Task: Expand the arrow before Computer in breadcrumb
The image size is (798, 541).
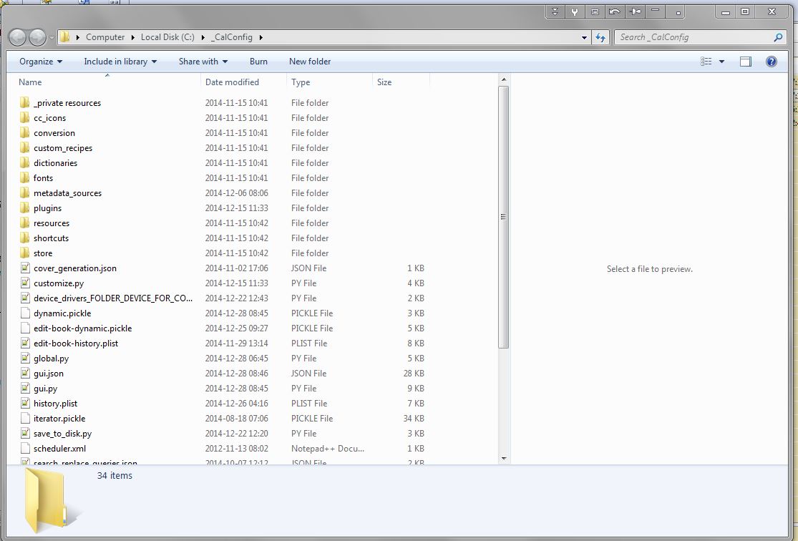Action: point(78,37)
